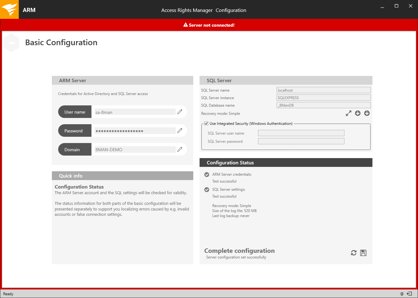Screen dimensions: 418x298
Task: Click the logout icon in the status bar
Action: 409,294
